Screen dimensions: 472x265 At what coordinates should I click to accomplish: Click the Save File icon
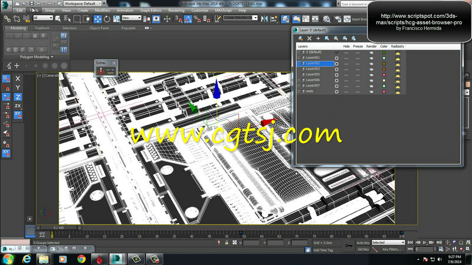[31, 4]
